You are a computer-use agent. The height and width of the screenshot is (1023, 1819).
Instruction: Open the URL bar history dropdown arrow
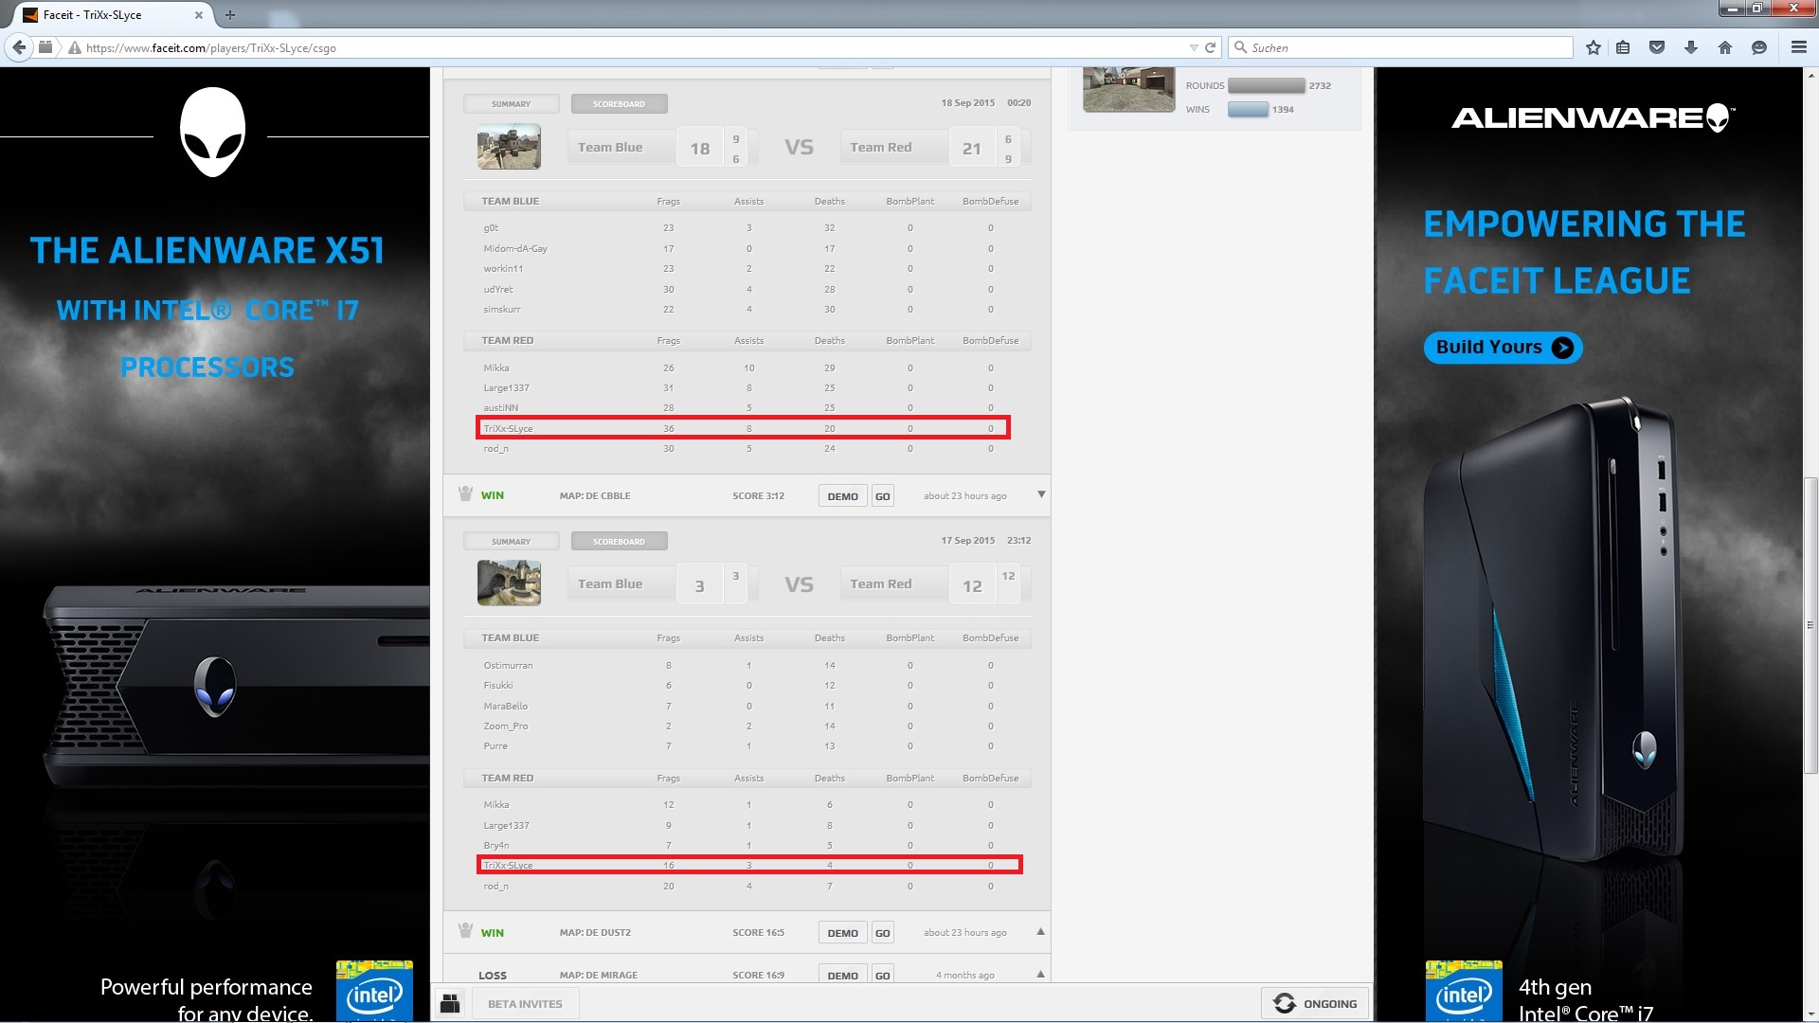[x=1194, y=47]
